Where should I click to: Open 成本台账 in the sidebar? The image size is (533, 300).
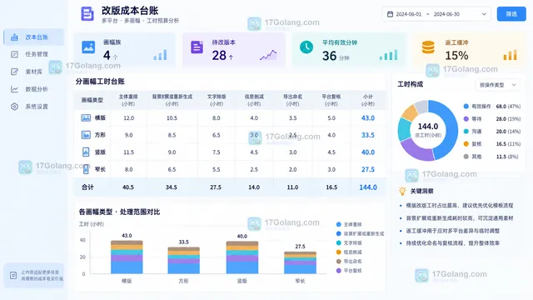point(33,37)
